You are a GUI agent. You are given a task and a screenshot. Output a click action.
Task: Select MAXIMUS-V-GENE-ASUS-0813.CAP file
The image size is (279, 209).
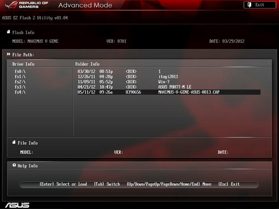click(x=169, y=92)
